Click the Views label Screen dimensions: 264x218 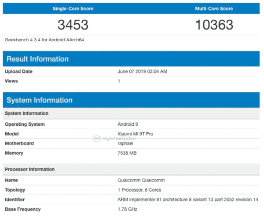[11, 81]
